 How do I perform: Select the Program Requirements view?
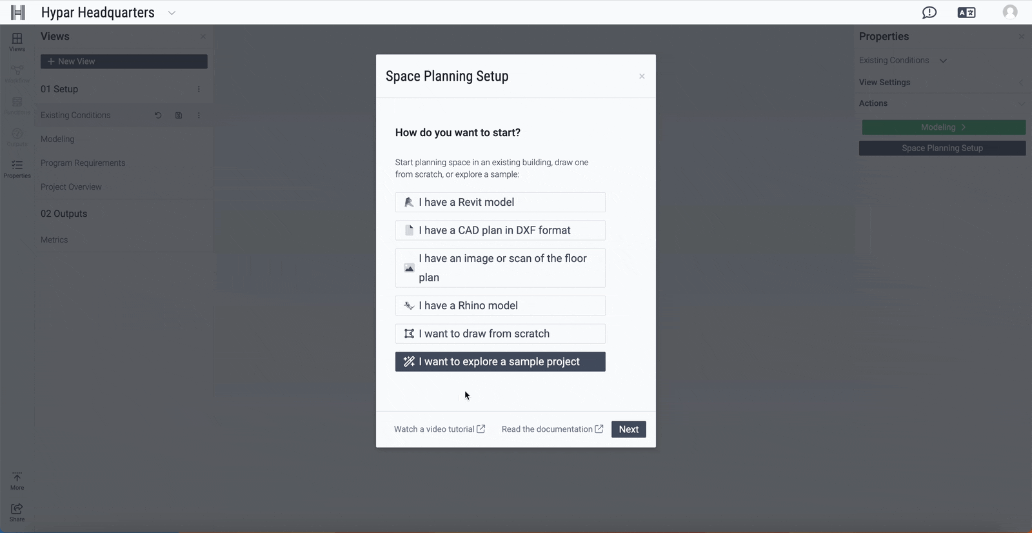pos(83,163)
